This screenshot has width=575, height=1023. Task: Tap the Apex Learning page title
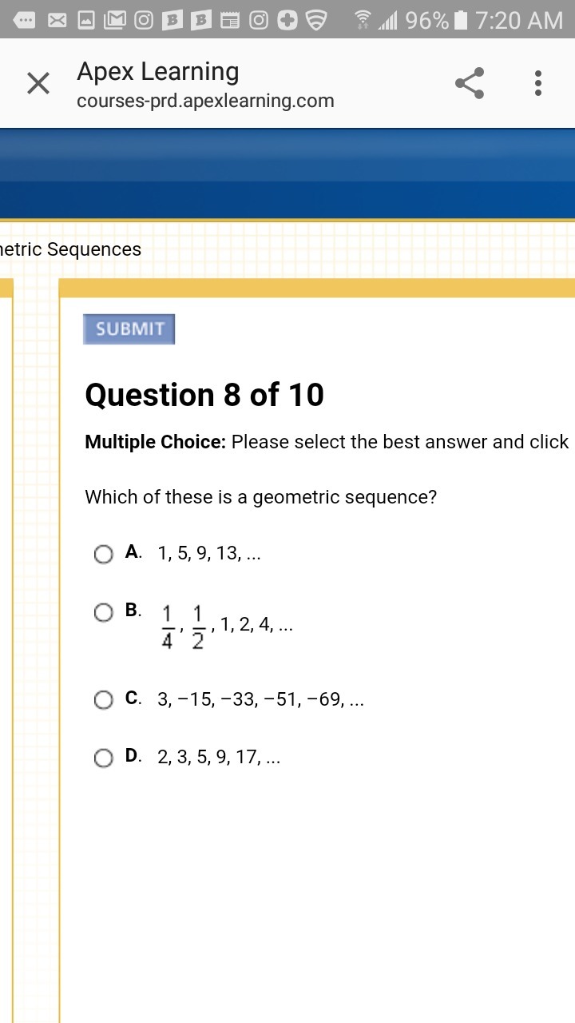(158, 72)
